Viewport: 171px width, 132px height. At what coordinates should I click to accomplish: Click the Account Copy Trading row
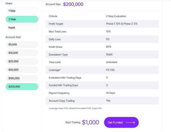102,101
